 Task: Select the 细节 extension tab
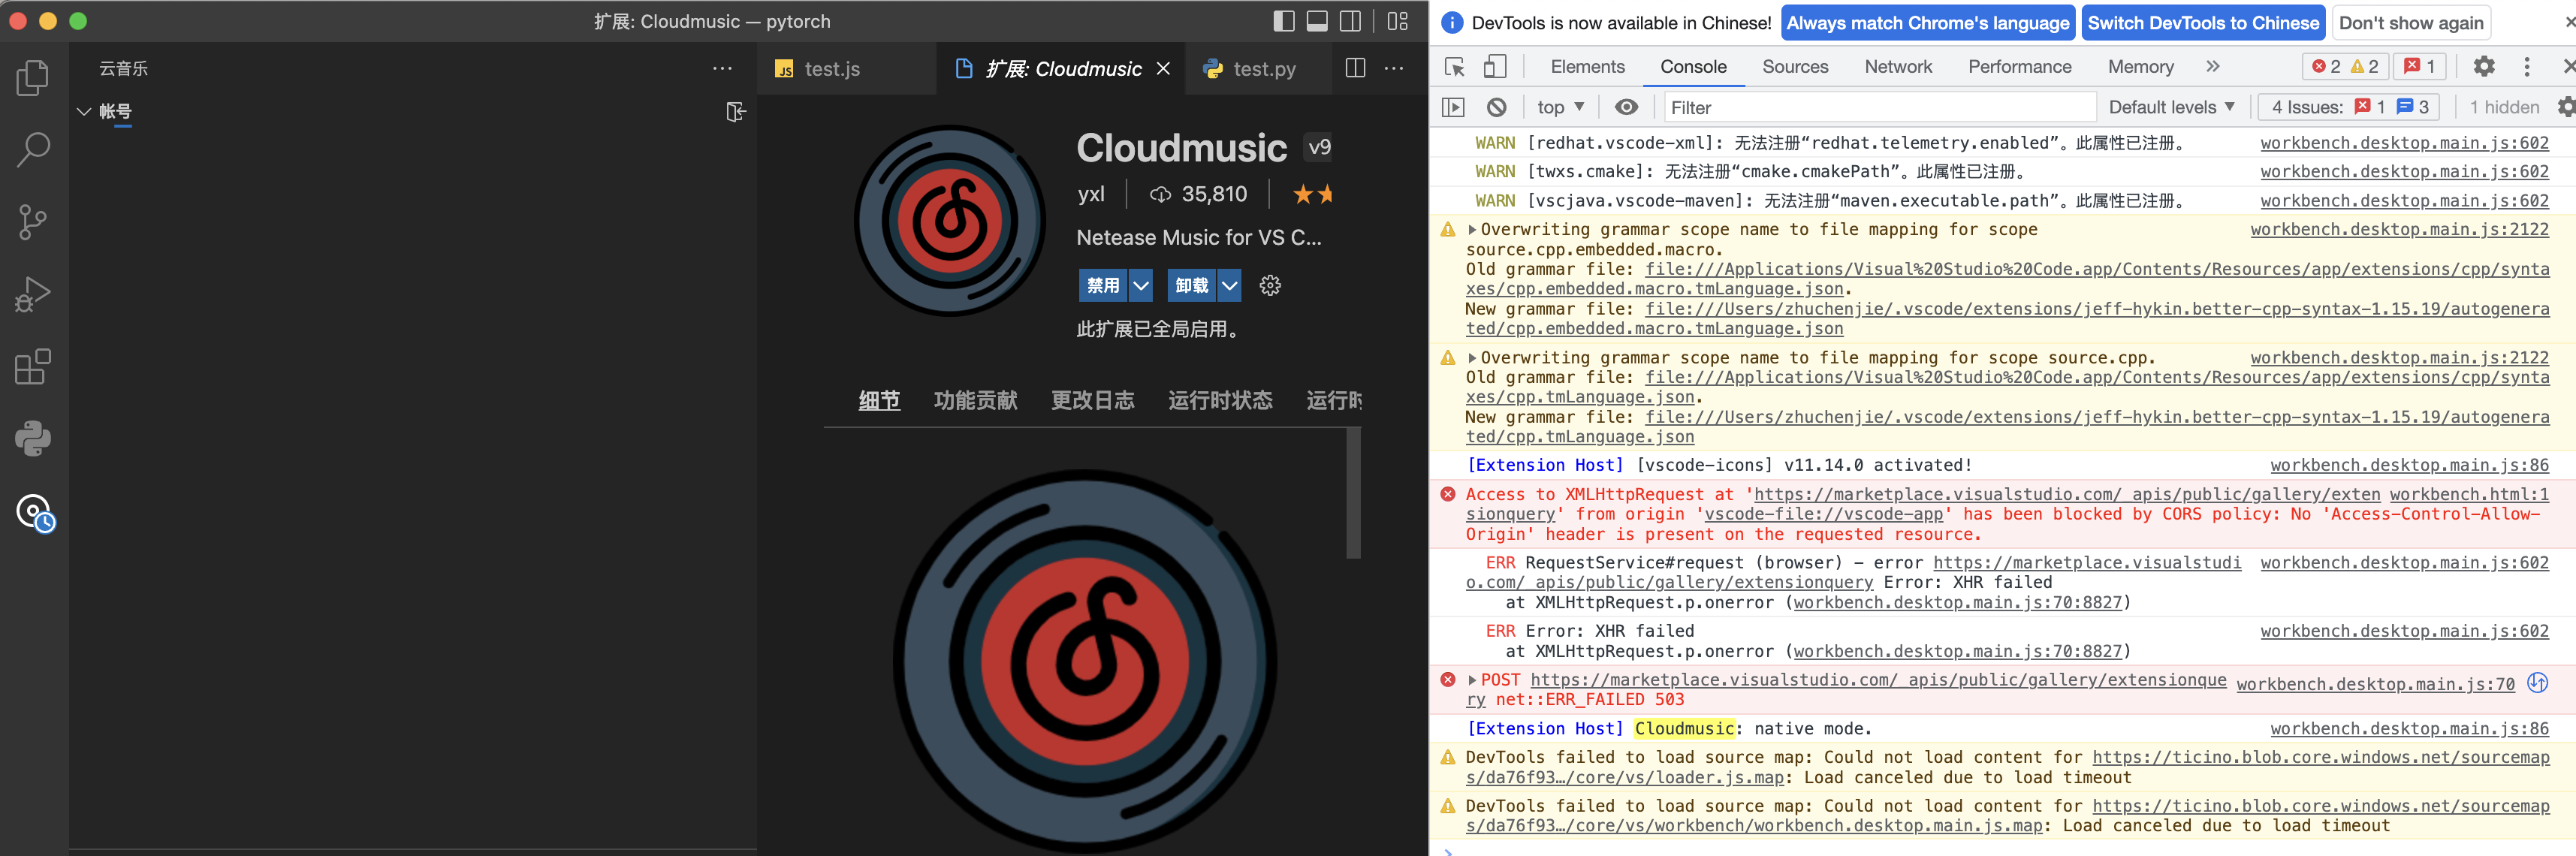coord(879,401)
